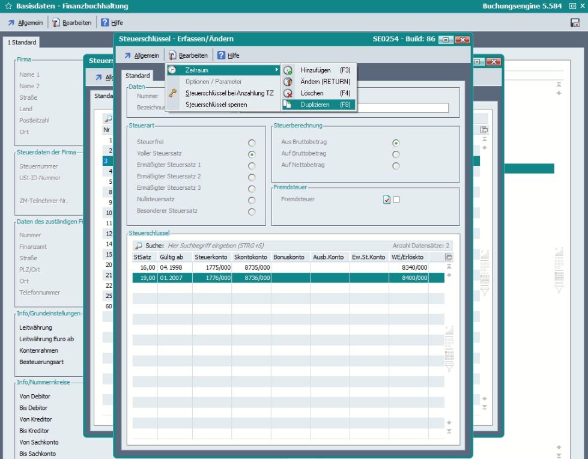Select Steuerschlüssel sperren menu entry
This screenshot has height=459, width=588.
click(x=216, y=105)
